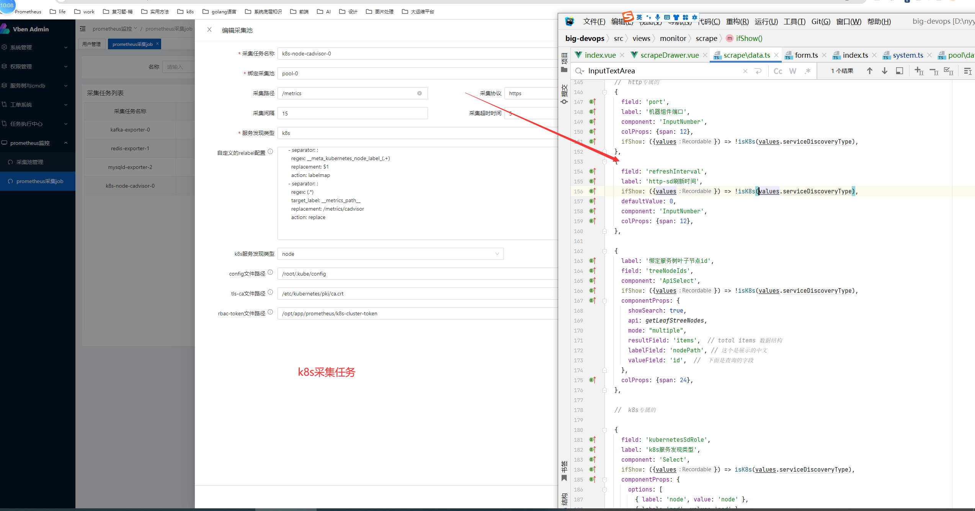
Task: Click the select all occurrences icon
Action: (948, 71)
